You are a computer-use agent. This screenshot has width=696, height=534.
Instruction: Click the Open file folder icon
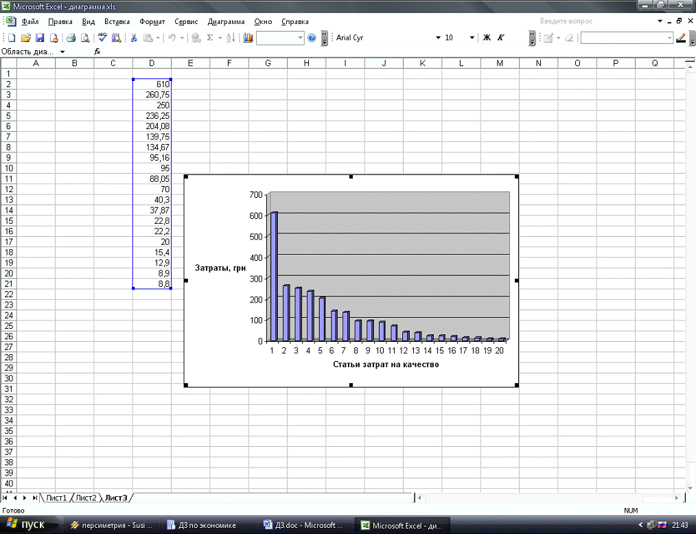pyautogui.click(x=25, y=38)
